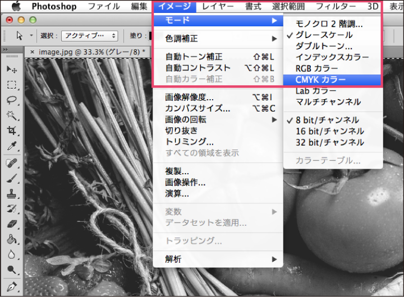The image size is (404, 297).
Task: Select the Eyedropper tool
Action: 12,146
